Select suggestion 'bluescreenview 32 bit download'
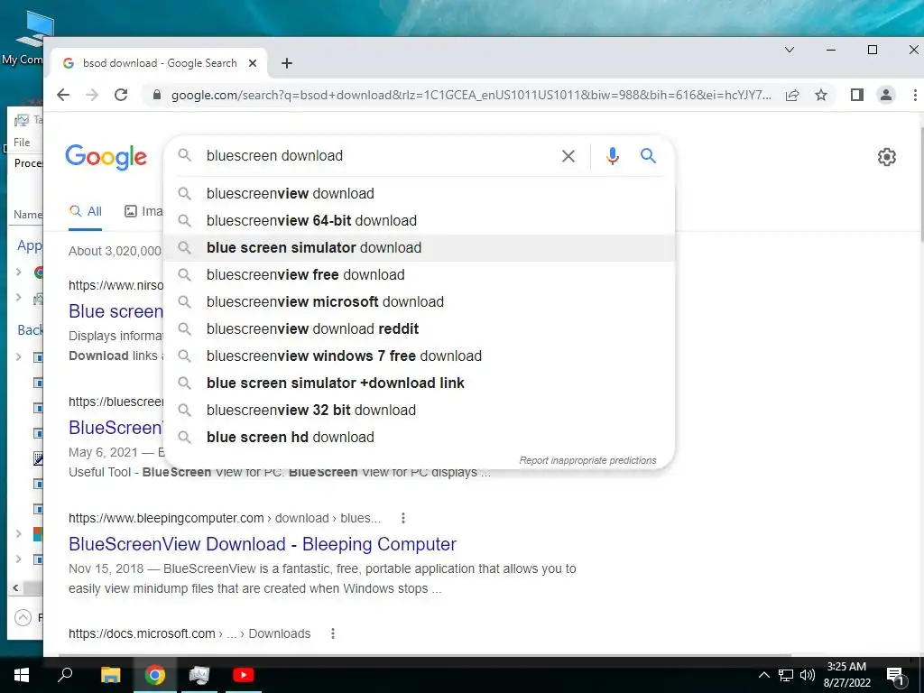The height and width of the screenshot is (693, 924). pos(419,411)
